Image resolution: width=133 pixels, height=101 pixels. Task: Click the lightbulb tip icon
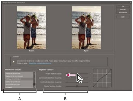pos(14,62)
